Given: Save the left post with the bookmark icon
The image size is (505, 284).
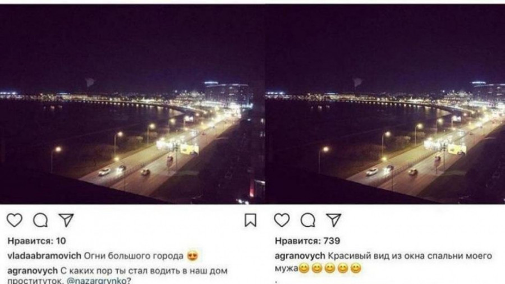Looking at the screenshot, I should 250,221.
